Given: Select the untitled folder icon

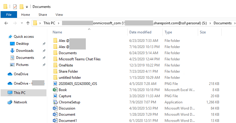Looking at the screenshot, I should pos(55,78).
